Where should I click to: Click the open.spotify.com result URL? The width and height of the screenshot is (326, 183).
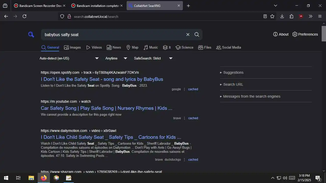[90, 72]
